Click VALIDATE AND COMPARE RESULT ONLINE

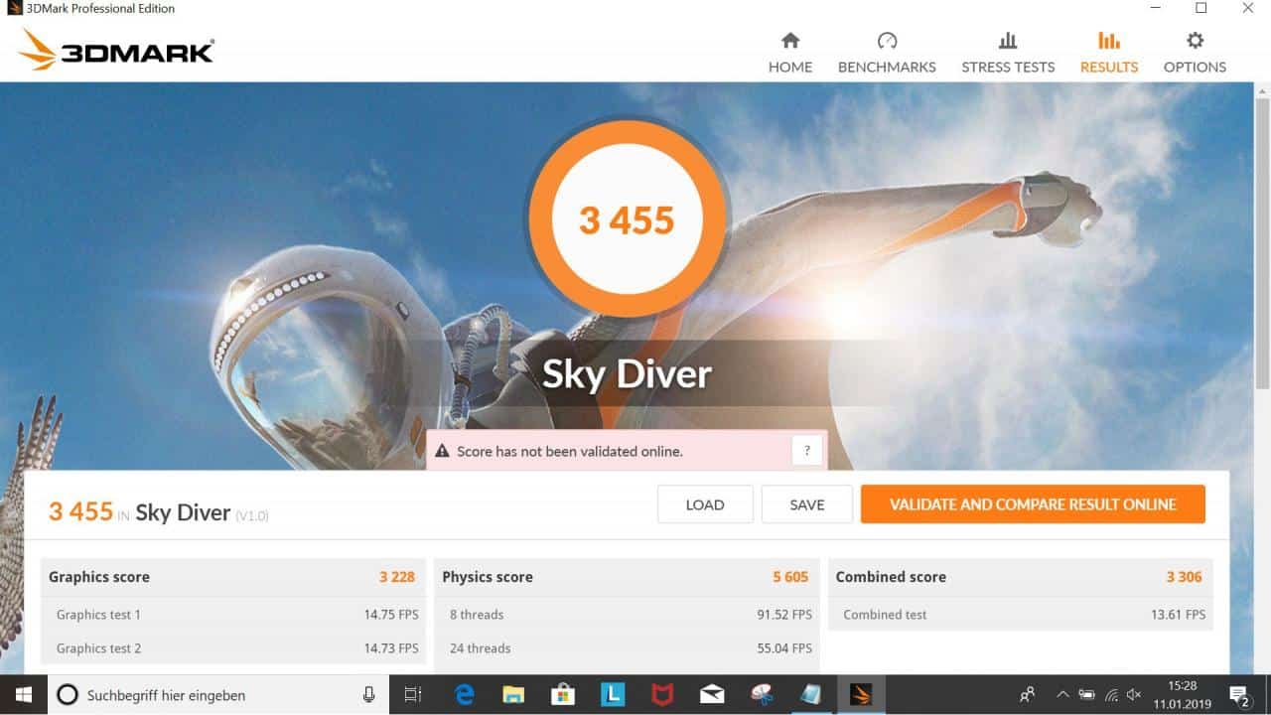(x=1033, y=504)
